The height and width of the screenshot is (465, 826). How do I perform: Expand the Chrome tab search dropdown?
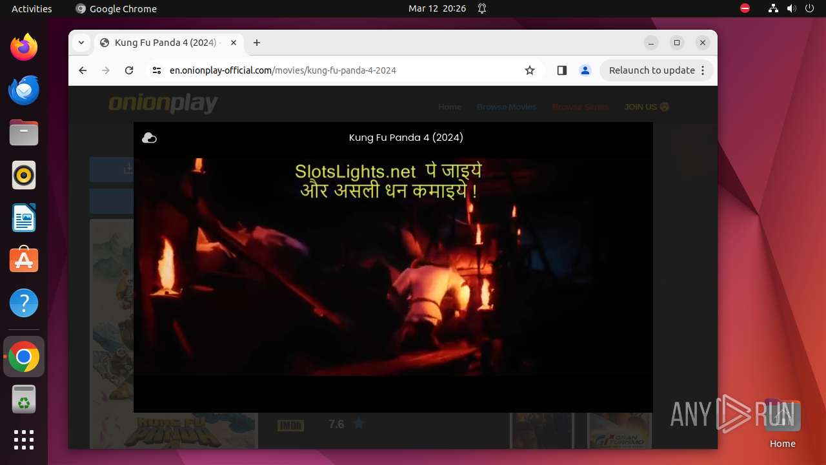pos(81,43)
